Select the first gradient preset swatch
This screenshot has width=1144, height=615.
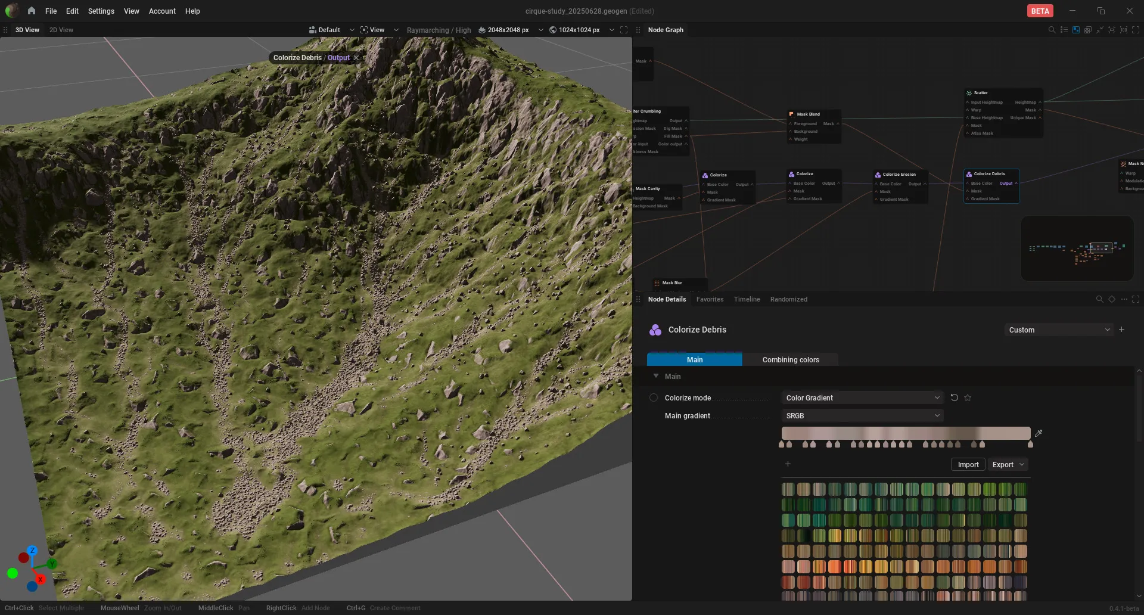(788, 489)
